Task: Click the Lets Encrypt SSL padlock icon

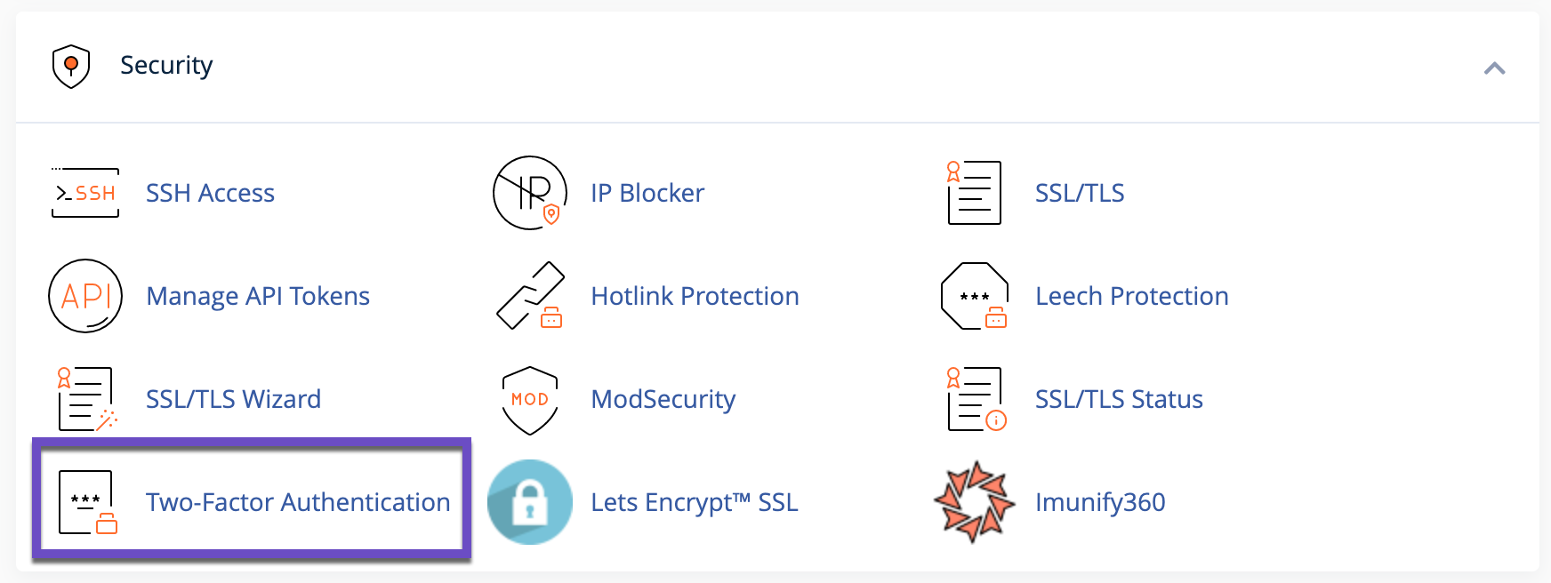Action: 530,502
